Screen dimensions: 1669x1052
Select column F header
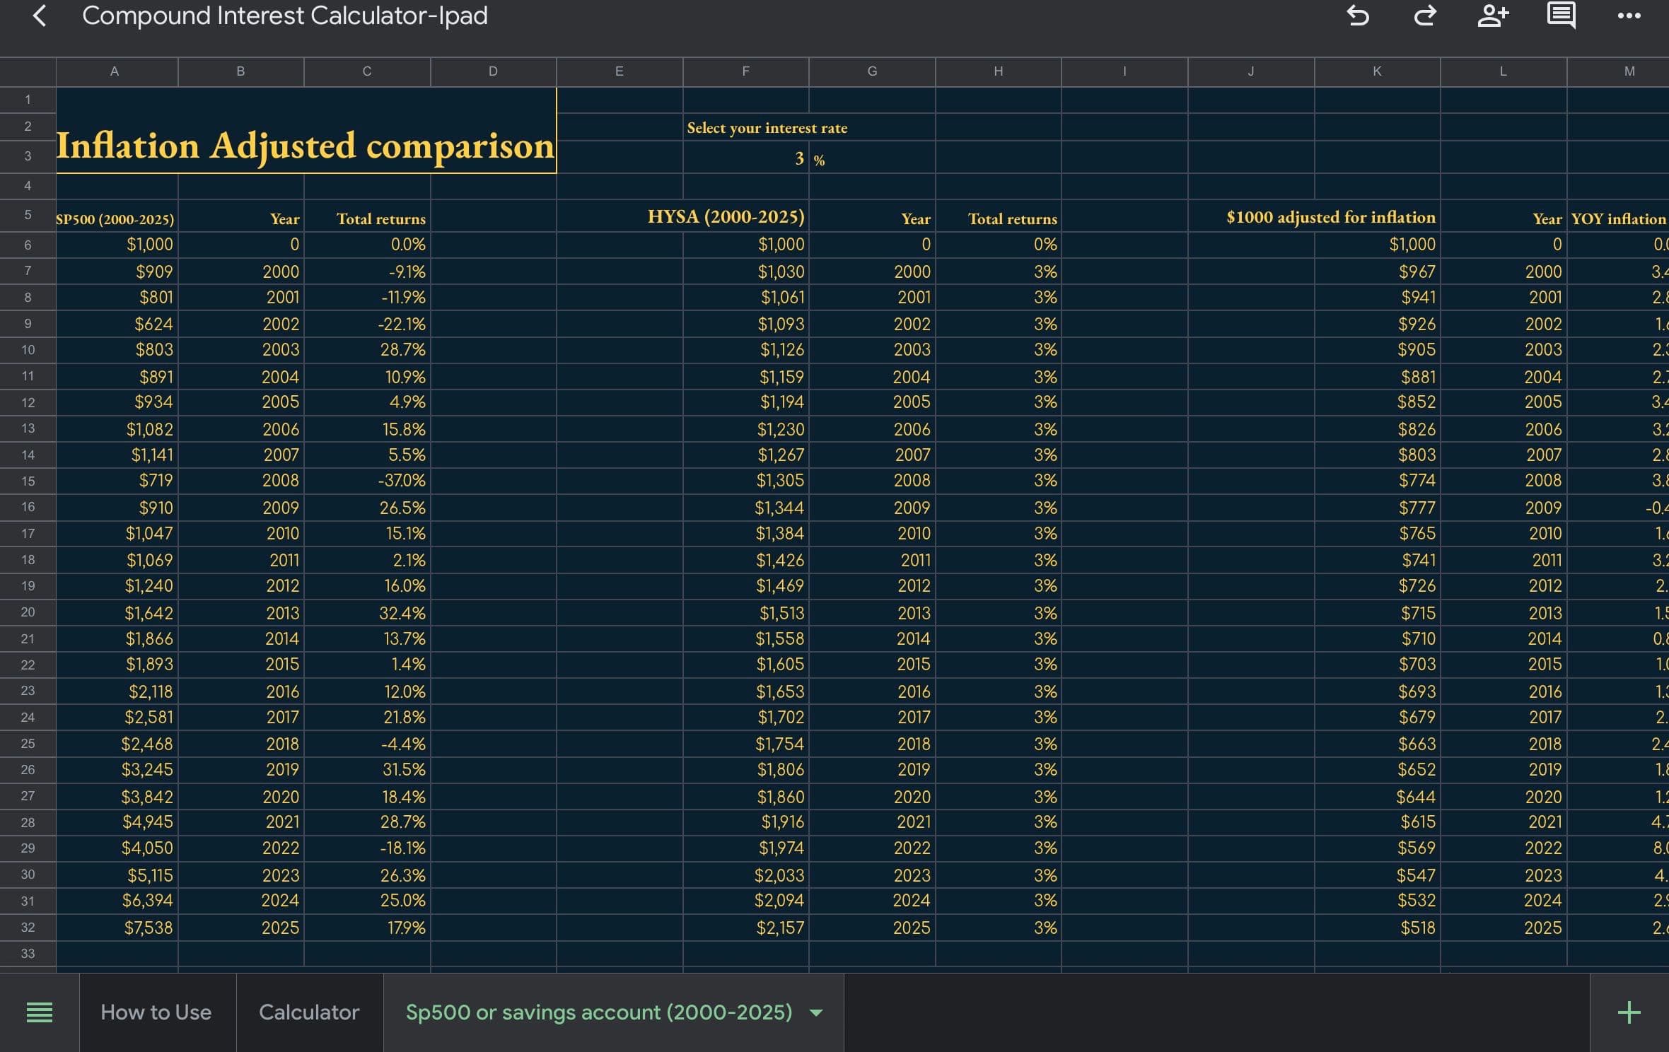point(745,71)
